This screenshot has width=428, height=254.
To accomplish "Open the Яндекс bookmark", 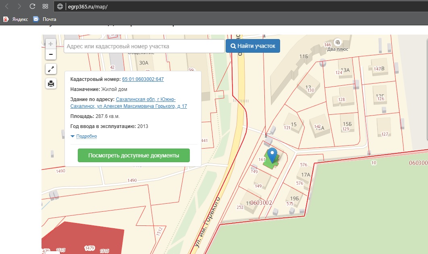I will click(16, 19).
